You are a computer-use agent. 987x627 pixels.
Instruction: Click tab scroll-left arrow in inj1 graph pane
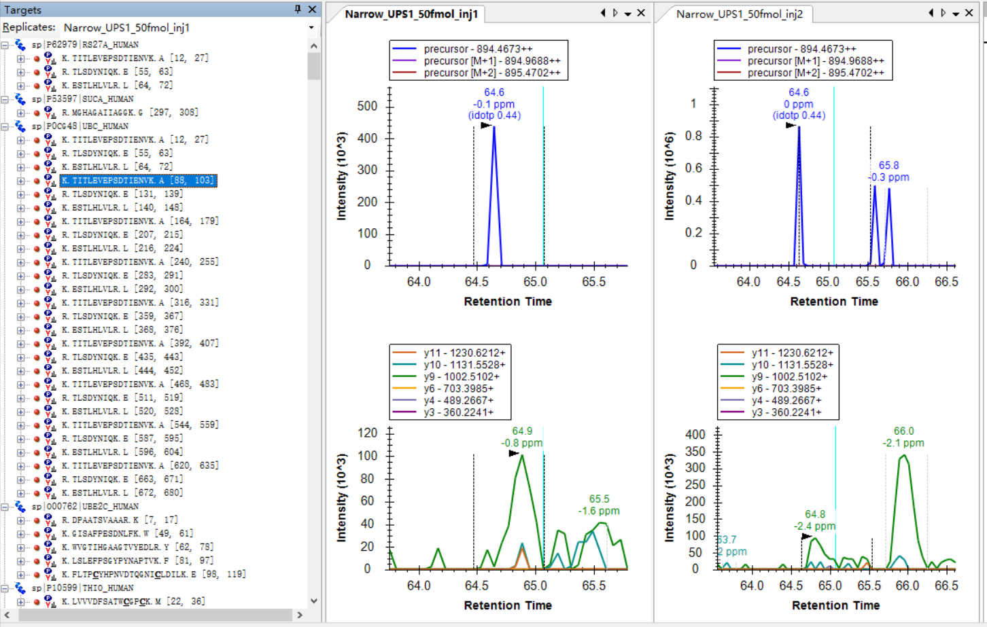tap(602, 14)
